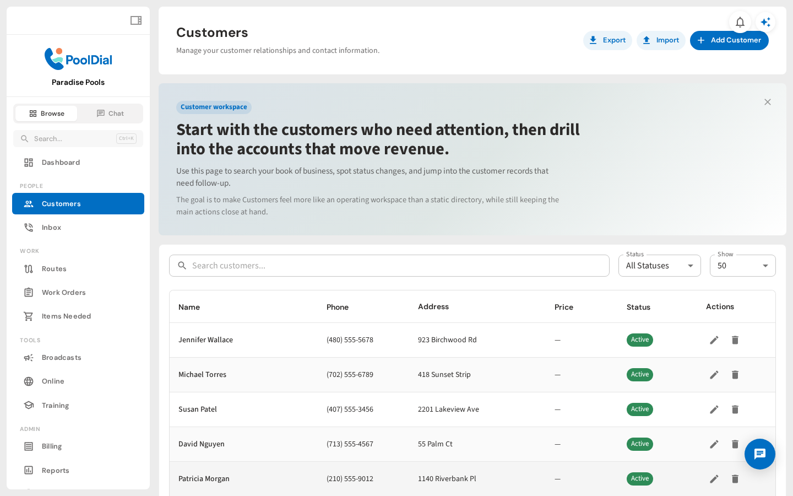Edit David Nguyen with pencil icon

tap(714, 444)
